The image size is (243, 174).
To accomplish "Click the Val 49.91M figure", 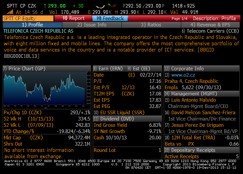I will [184, 12].
